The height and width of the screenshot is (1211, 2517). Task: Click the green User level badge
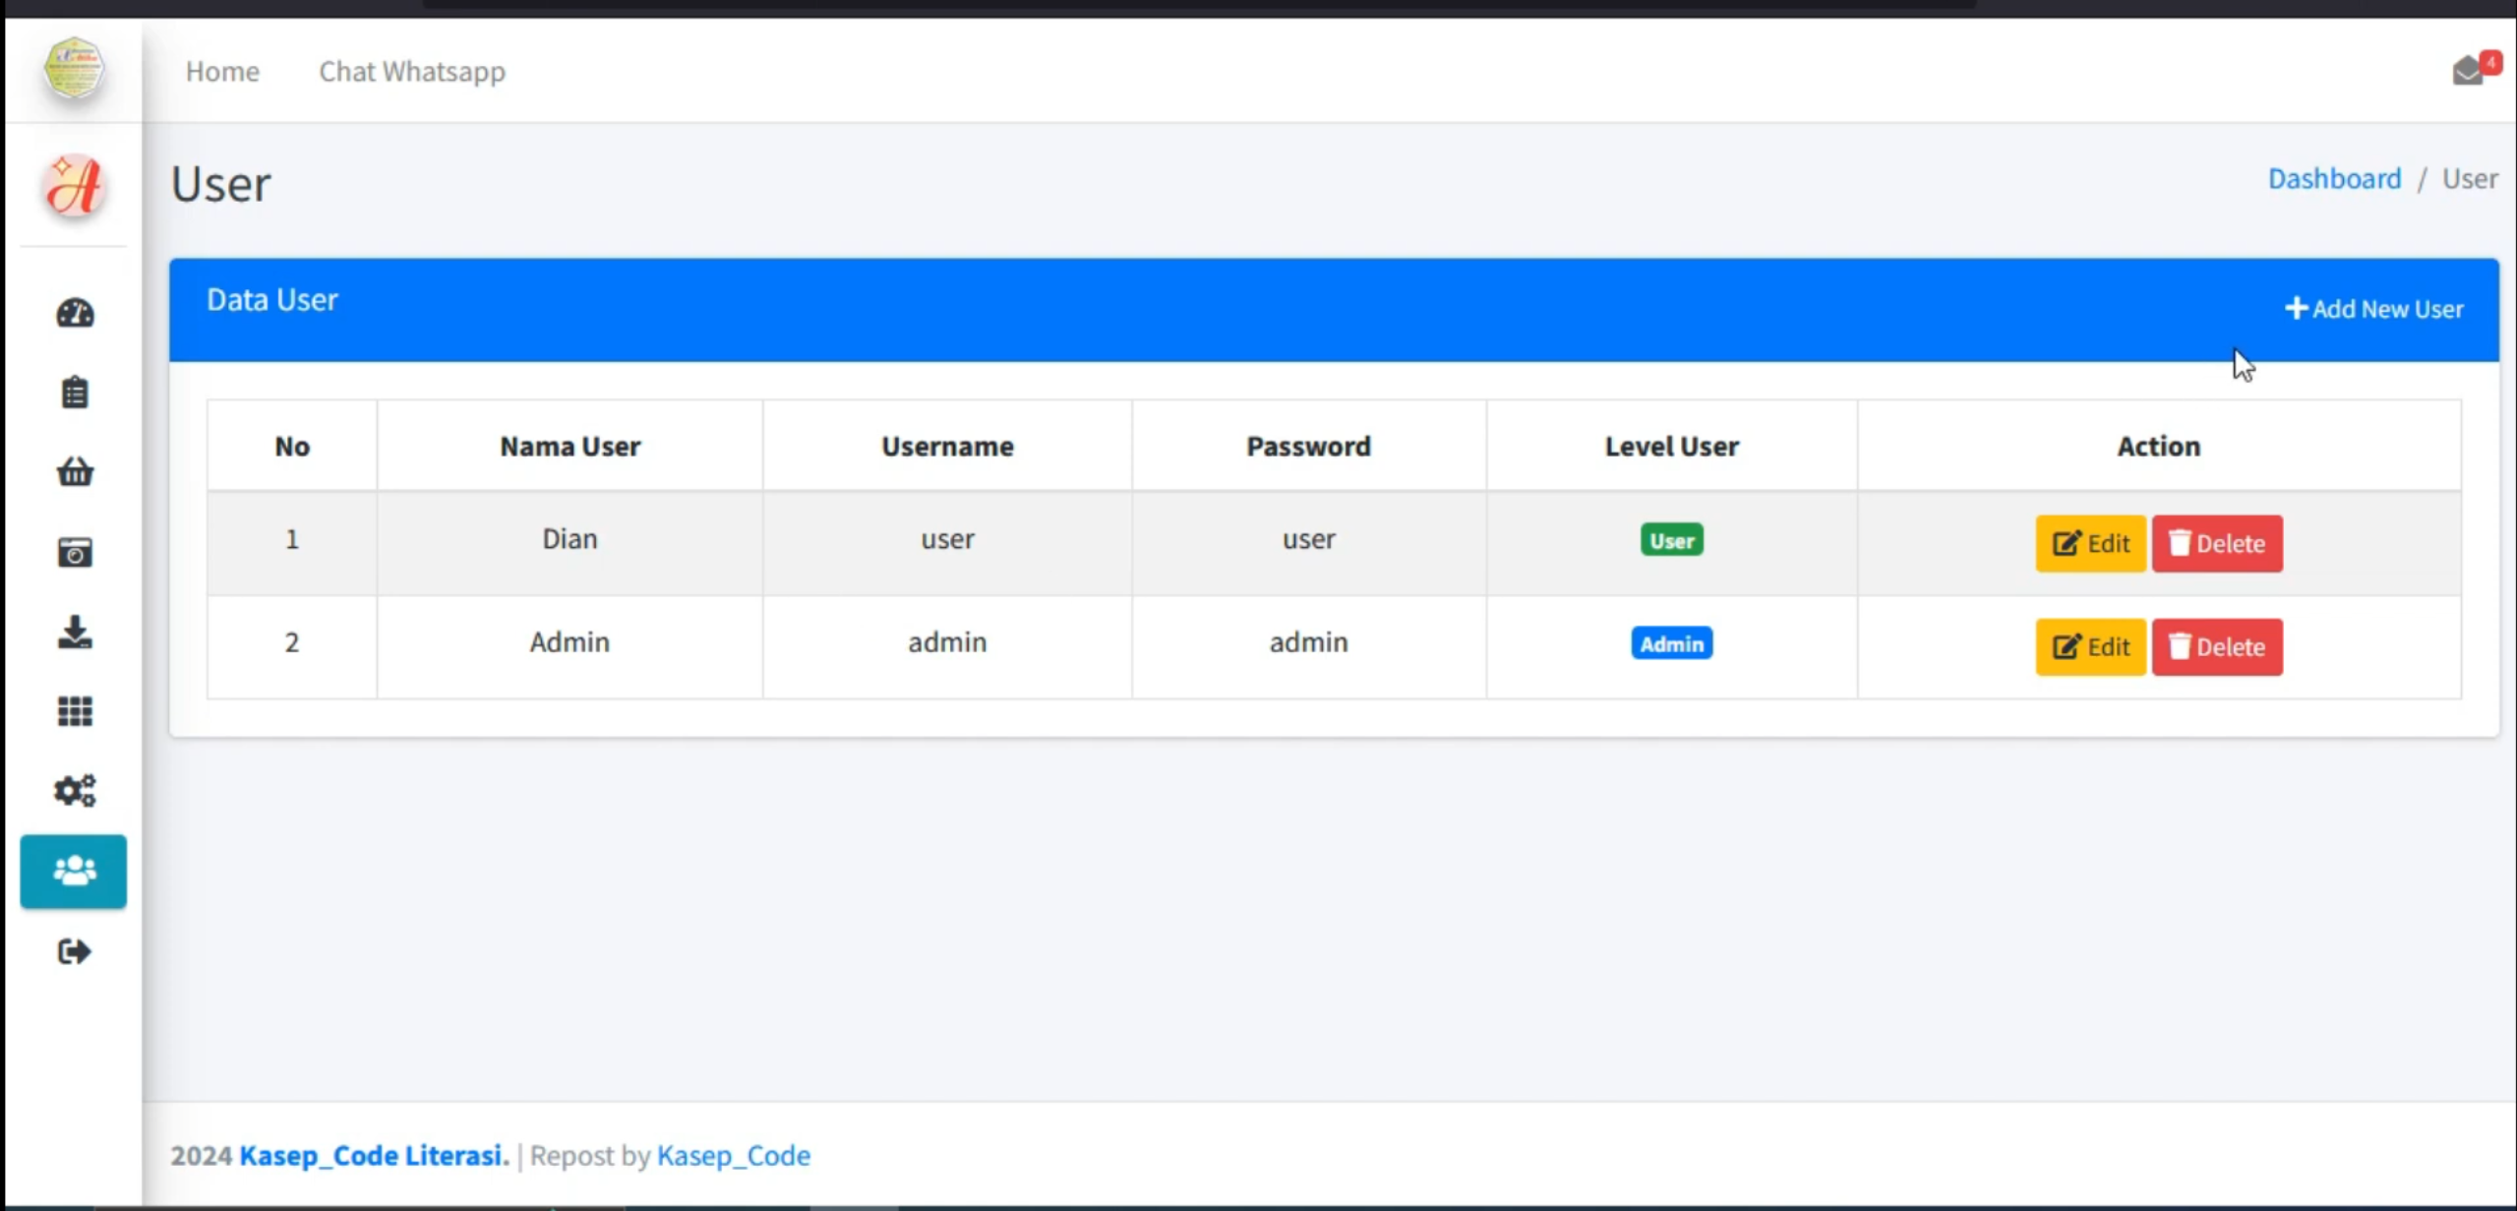tap(1671, 540)
